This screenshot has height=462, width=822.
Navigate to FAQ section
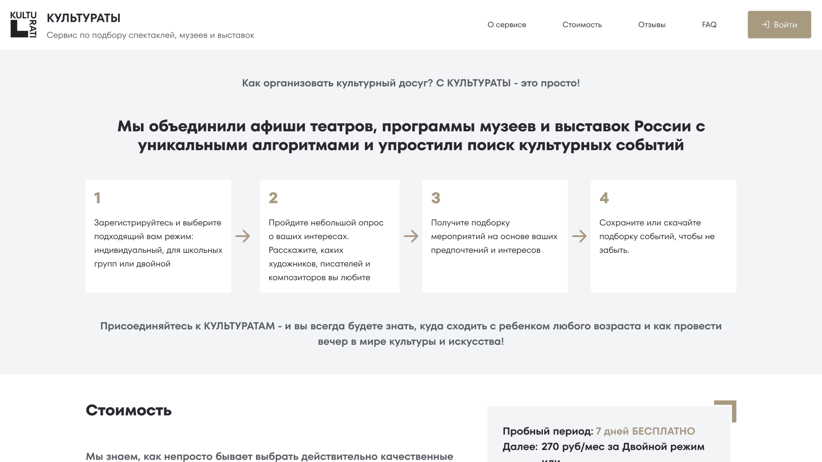(709, 25)
